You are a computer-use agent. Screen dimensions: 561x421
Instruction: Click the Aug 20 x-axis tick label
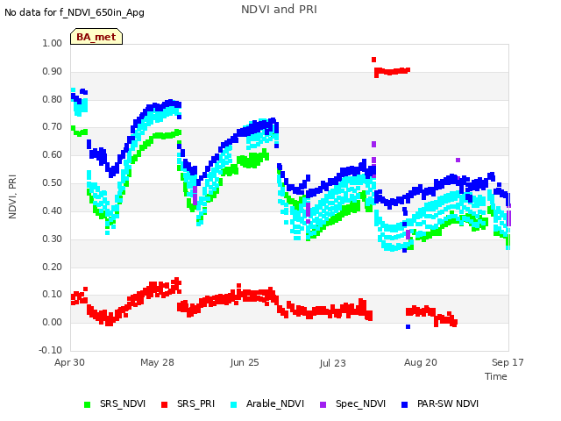coord(421,362)
